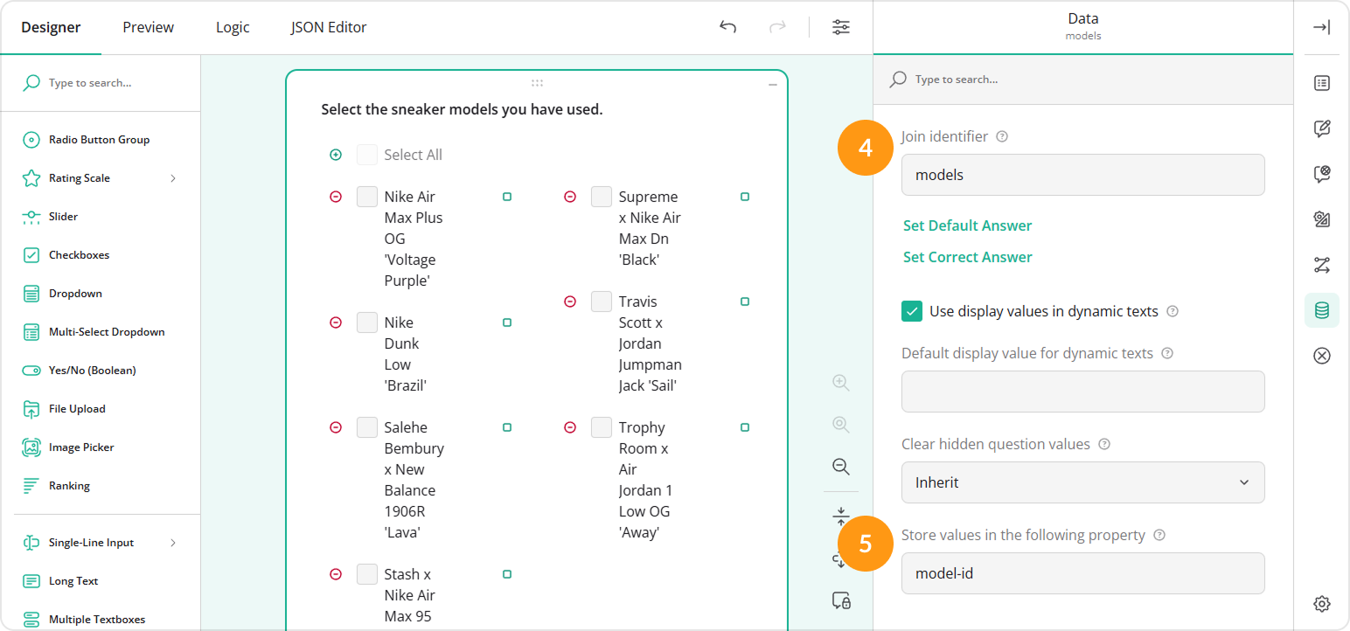Screen dimensions: 1350x631
Task: Click the help icon next to Join identifier
Action: click(x=1002, y=136)
